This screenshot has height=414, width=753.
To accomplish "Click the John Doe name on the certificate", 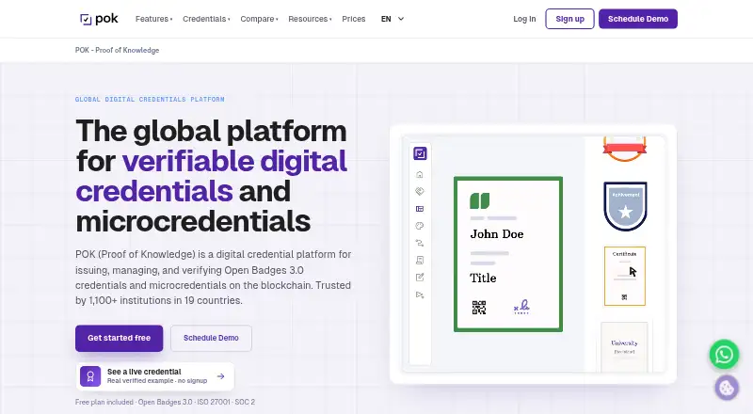I will pyautogui.click(x=497, y=234).
